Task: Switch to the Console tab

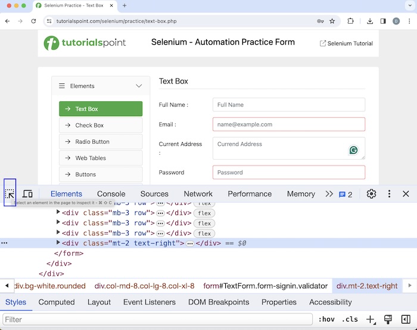Action: click(111, 194)
